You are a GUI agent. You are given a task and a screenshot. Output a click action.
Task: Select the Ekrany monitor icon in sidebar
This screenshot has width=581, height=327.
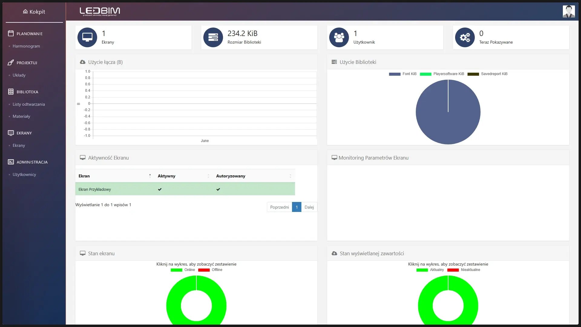click(10, 133)
